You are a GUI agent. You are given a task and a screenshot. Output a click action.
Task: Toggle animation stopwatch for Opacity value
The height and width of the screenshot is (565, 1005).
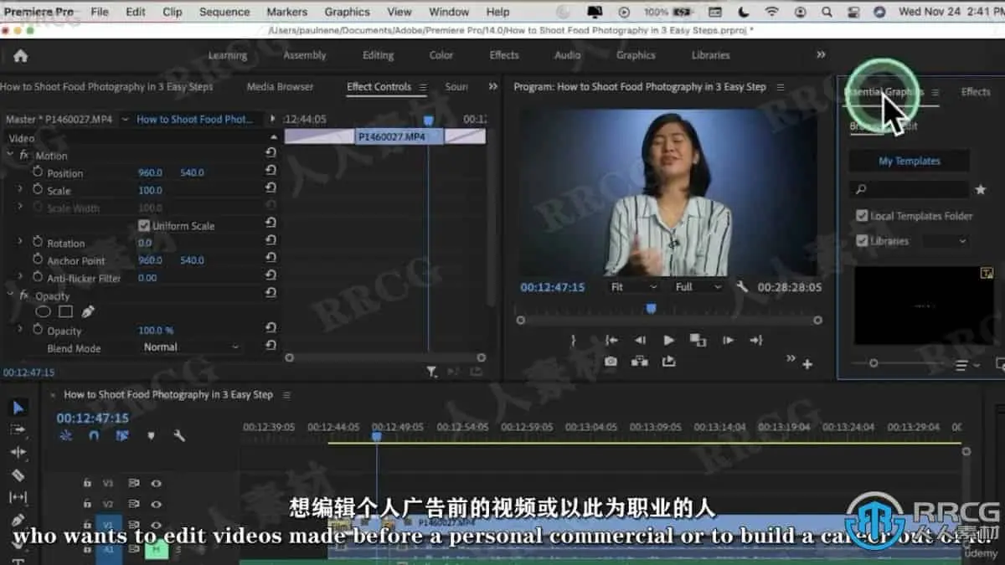click(x=38, y=330)
